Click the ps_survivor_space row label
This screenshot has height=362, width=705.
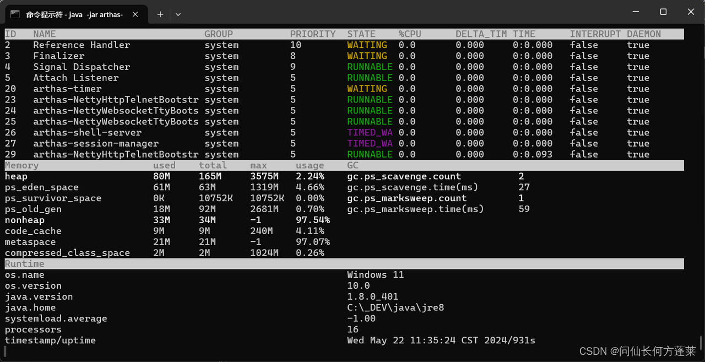(53, 198)
